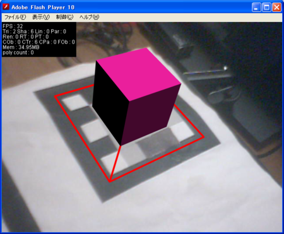Click the Adobe Flash Player 10 title text
The image size is (284, 234).
point(43,8)
